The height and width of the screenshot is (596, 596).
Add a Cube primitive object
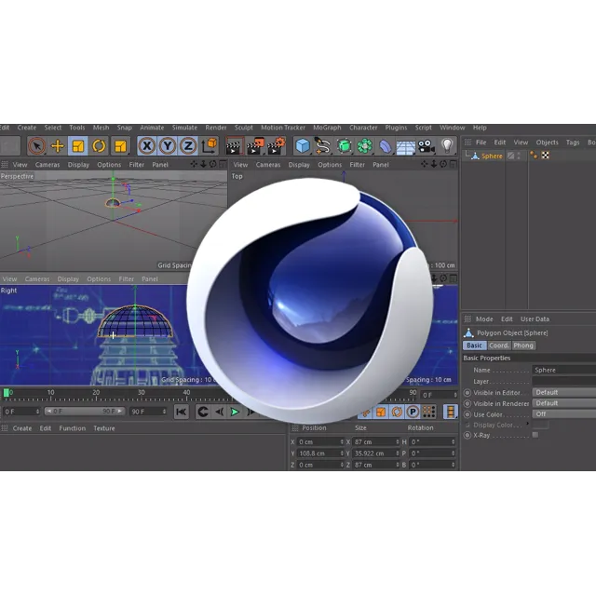[x=303, y=146]
